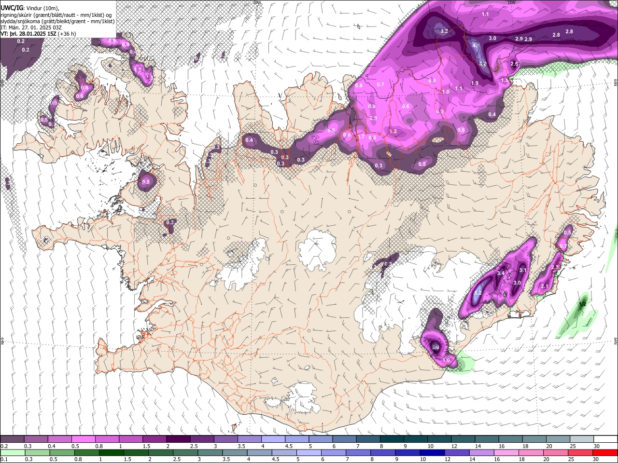The width and height of the screenshot is (618, 463).
Task: Click the 3.1 snowfall value in the southeast
Action: tap(523, 271)
